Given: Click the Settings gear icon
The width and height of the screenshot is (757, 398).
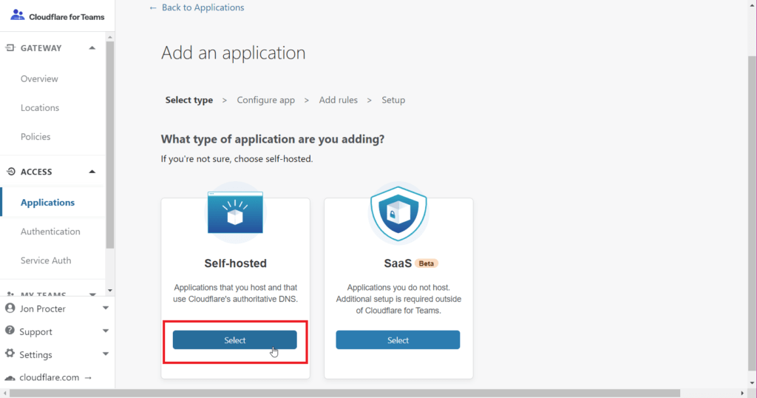Looking at the screenshot, I should [x=10, y=354].
